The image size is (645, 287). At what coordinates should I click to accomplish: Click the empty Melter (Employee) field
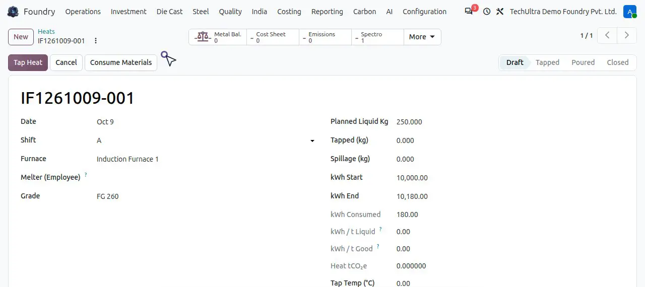click(206, 178)
